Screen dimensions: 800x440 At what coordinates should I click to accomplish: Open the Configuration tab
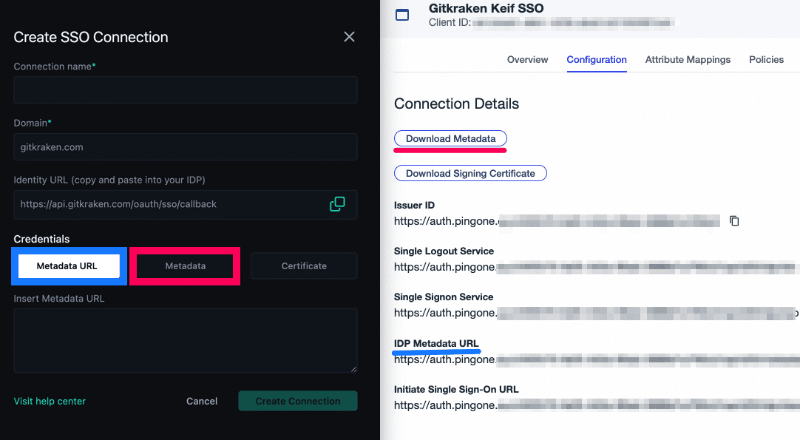[x=597, y=60]
